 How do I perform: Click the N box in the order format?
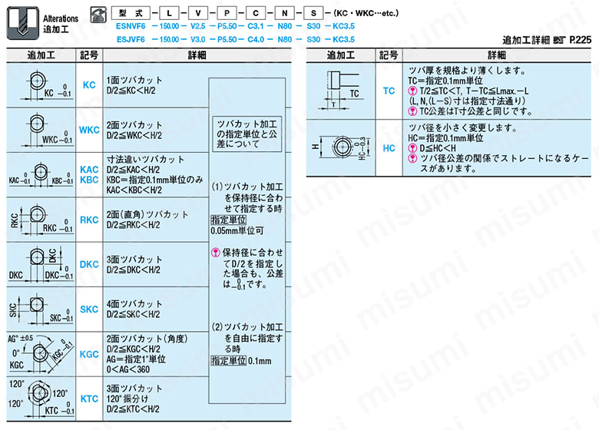(285, 13)
